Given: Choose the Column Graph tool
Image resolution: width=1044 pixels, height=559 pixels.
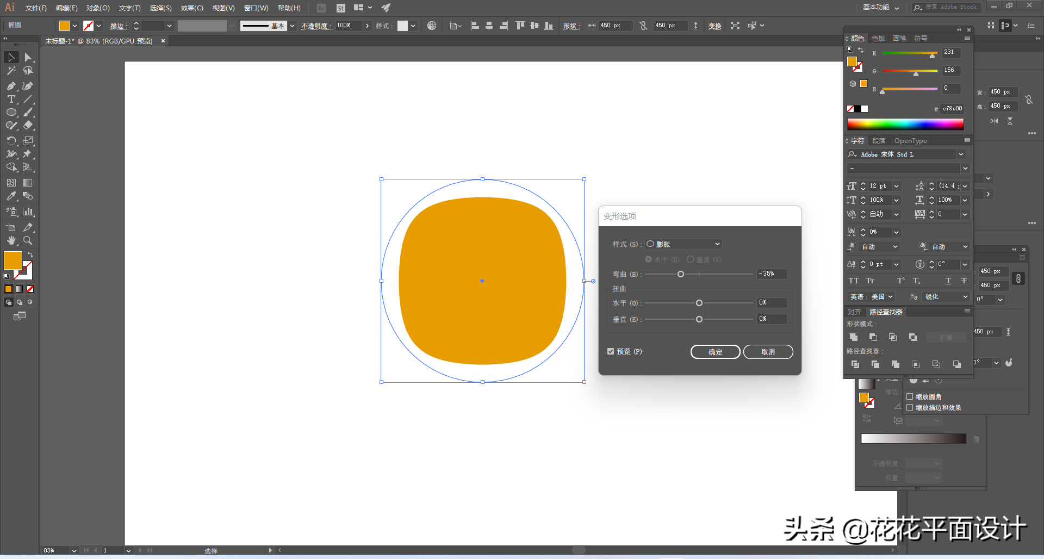Looking at the screenshot, I should pos(28,212).
